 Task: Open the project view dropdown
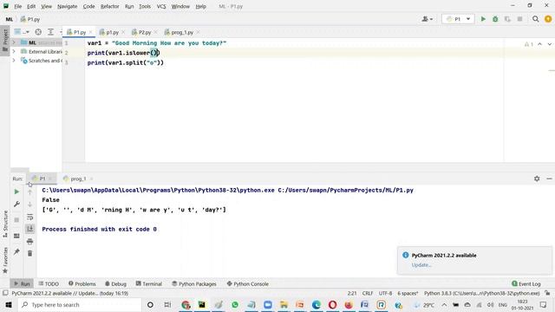click(21, 32)
